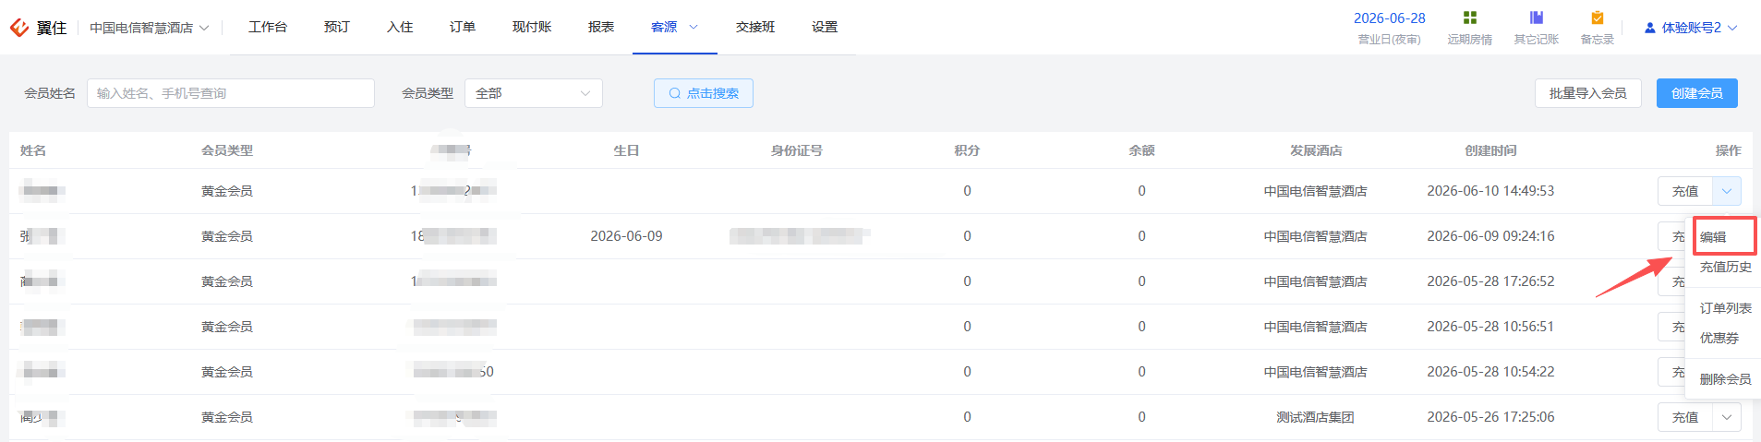The width and height of the screenshot is (1761, 442).
Task: Expand 充值 dropdown arrow for 2026-06-10 14:49:53 row
Action: tap(1727, 191)
